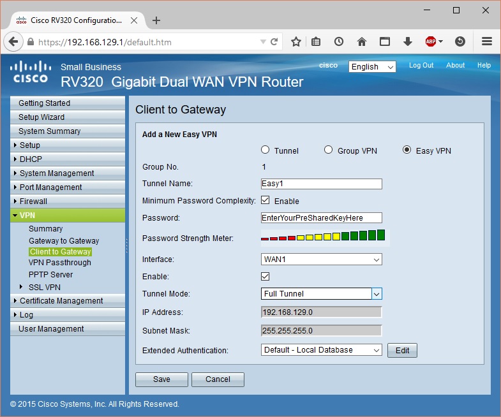Image resolution: width=501 pixels, height=417 pixels.
Task: Expand the SSL VPN submenu
Action: point(21,287)
